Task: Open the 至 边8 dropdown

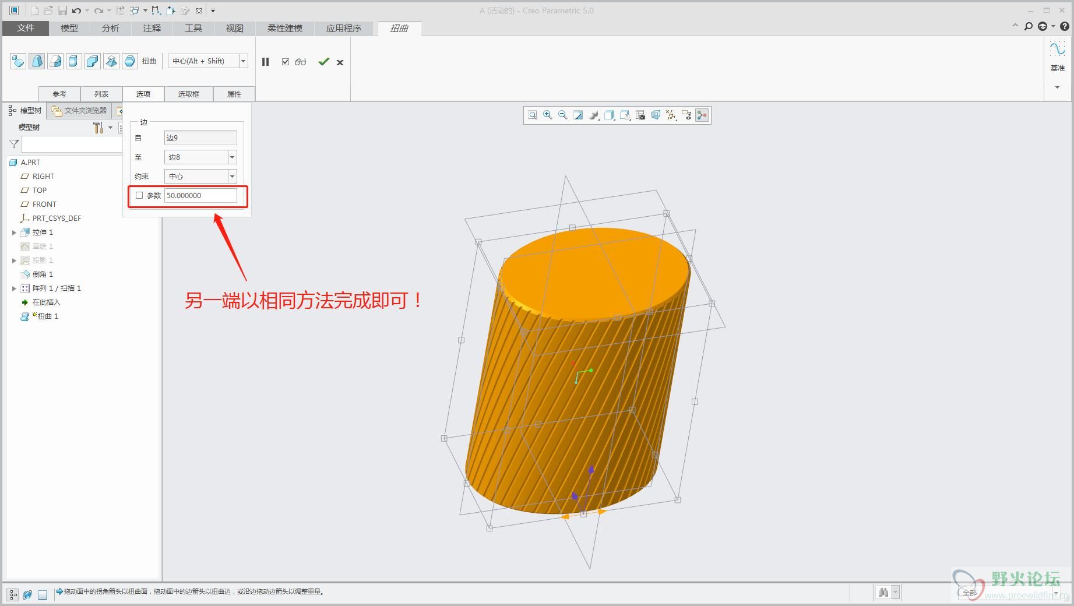Action: (x=232, y=157)
